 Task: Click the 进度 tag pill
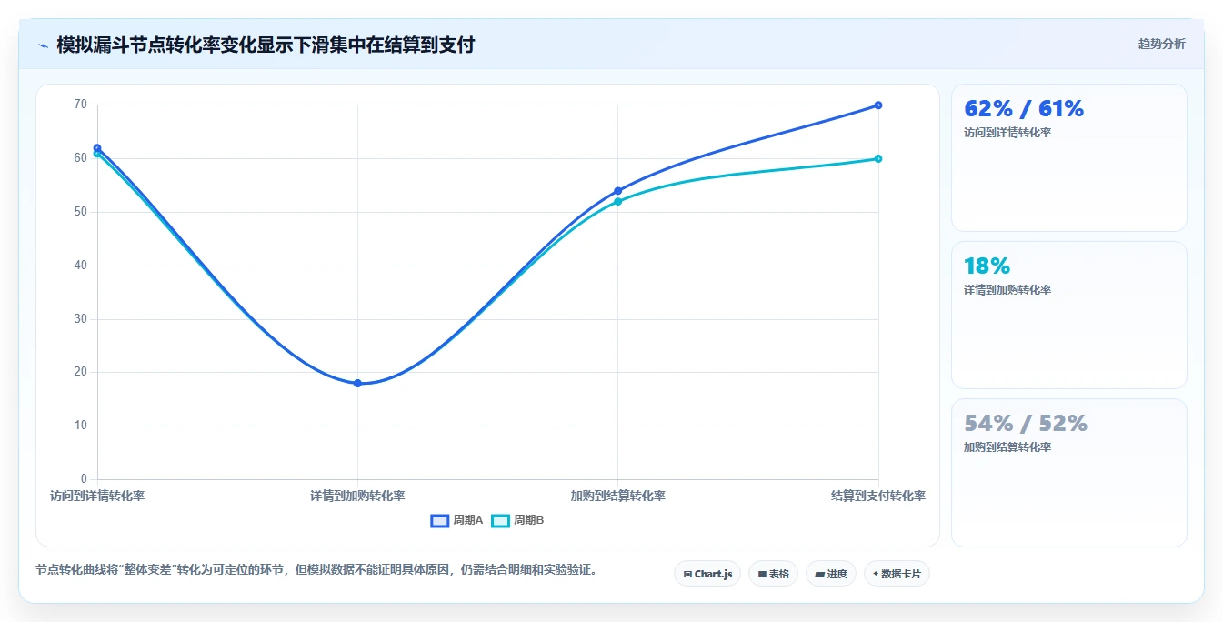(x=831, y=574)
